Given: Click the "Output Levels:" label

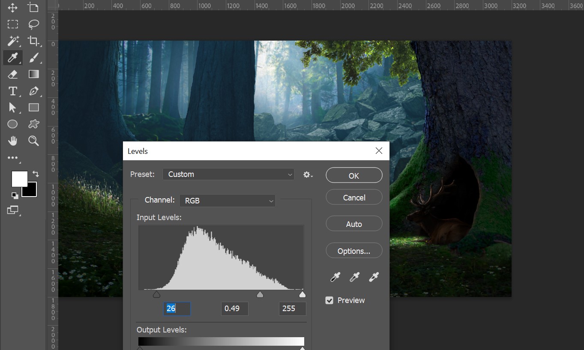Looking at the screenshot, I should pyautogui.click(x=162, y=330).
